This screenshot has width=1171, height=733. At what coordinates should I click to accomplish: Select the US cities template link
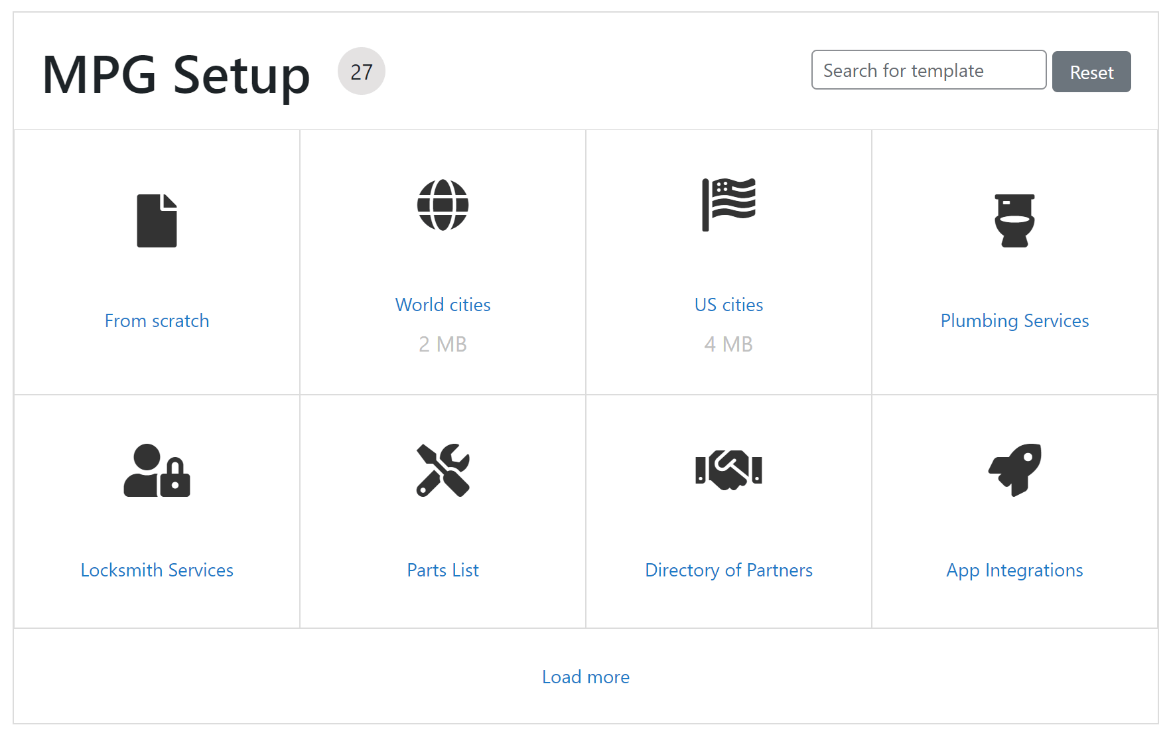tap(728, 305)
